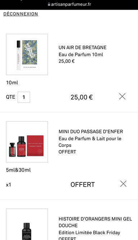Remove Mini Duo Passage d'Enfer item
Screen dimensions: 138x240
123,184
